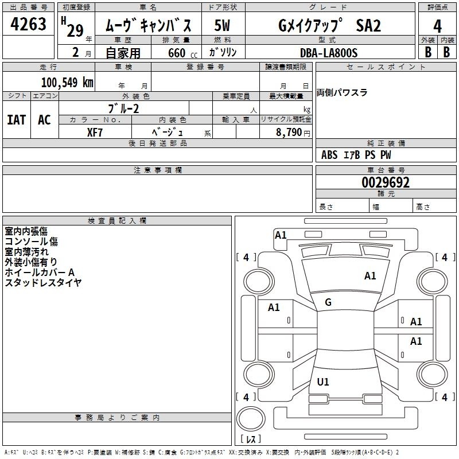Click the G mark on the windshield
The width and height of the screenshot is (459, 459).
(328, 302)
